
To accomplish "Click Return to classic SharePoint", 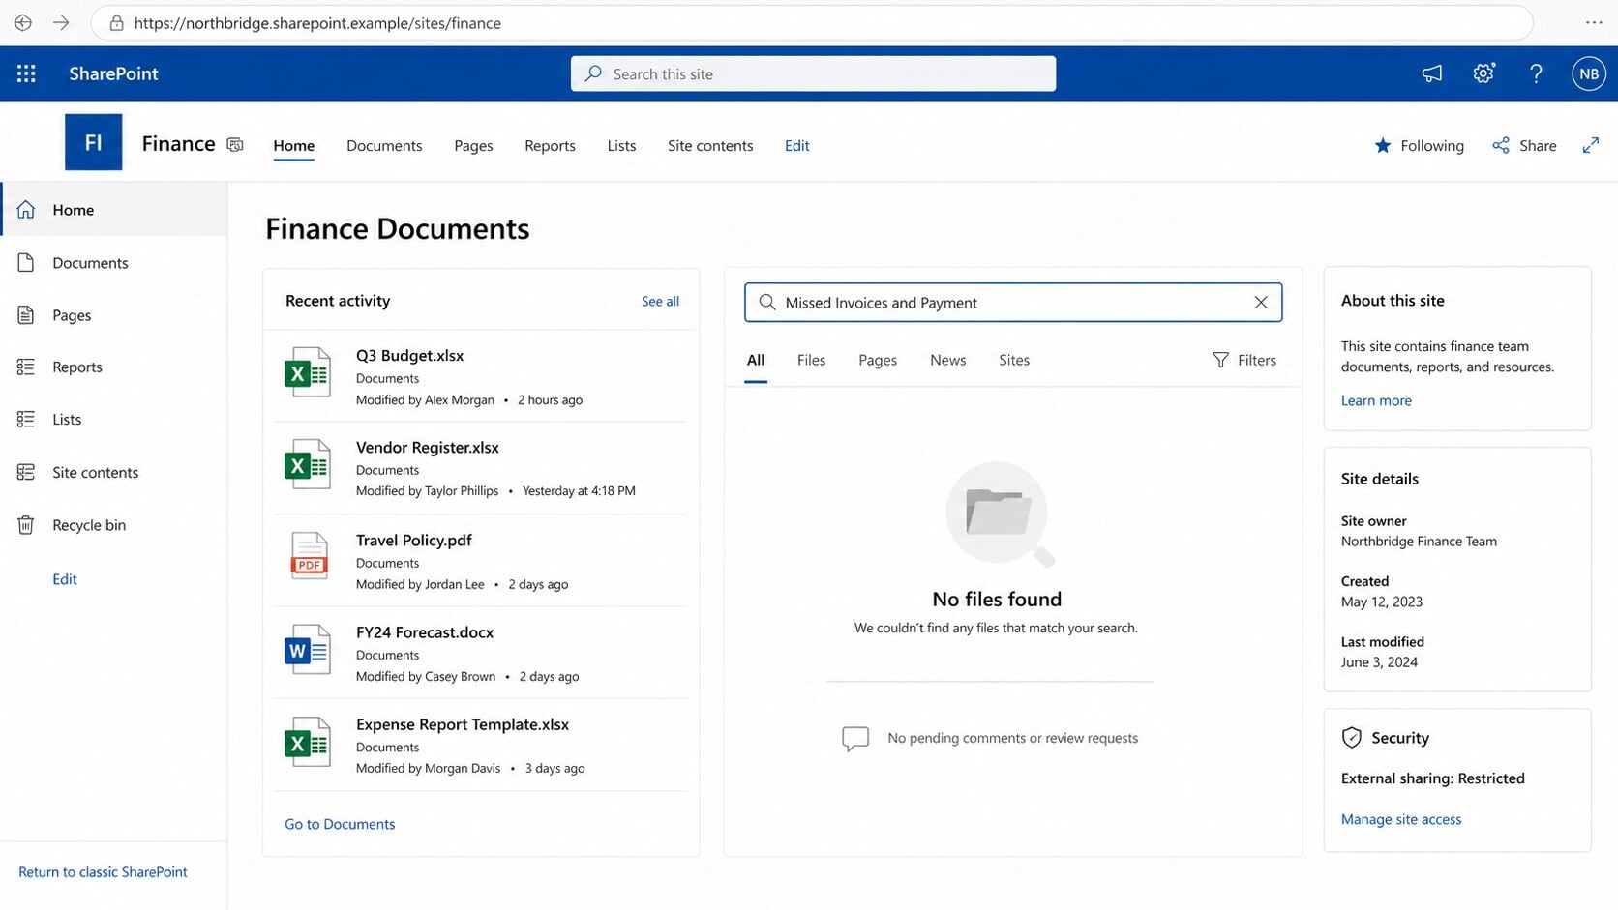I will [x=103, y=871].
